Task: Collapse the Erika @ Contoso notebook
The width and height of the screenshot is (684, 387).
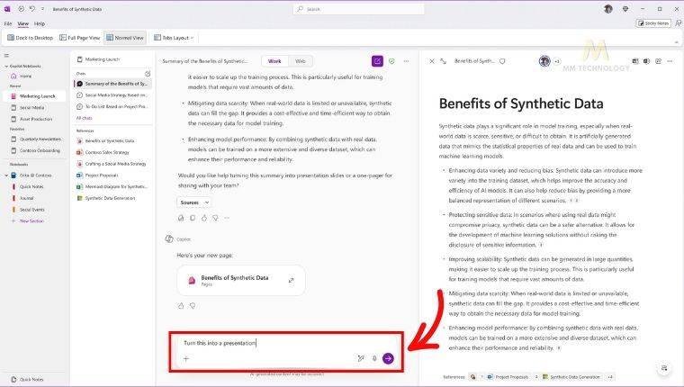Action: pos(6,175)
